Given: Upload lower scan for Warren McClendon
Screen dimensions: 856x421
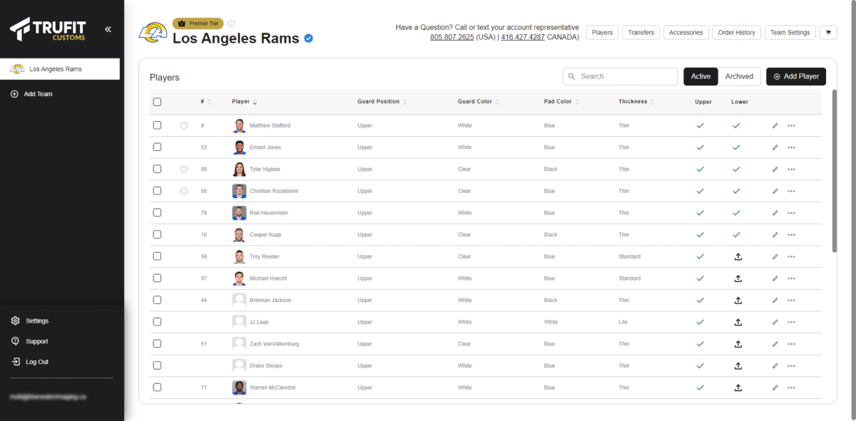Looking at the screenshot, I should [738, 388].
